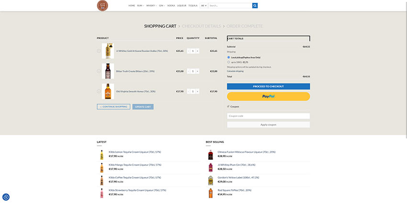Go to the VODKA menu item
Image resolution: width=407 pixels, height=203 pixels.
pyautogui.click(x=171, y=6)
